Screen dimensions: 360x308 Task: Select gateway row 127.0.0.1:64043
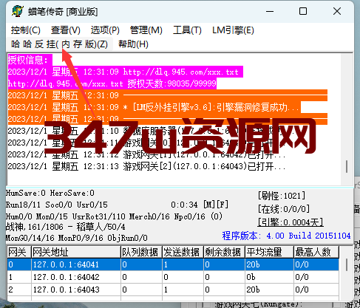pos(173,290)
